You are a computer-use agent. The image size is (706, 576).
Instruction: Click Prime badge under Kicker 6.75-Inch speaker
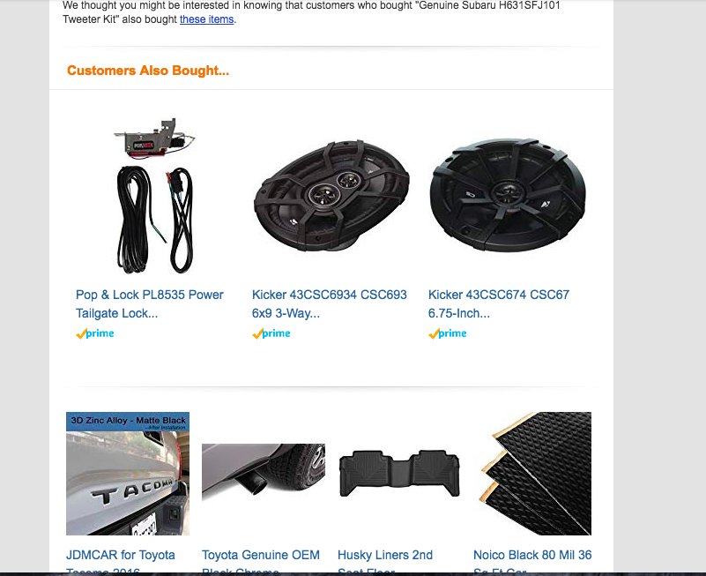(x=448, y=333)
